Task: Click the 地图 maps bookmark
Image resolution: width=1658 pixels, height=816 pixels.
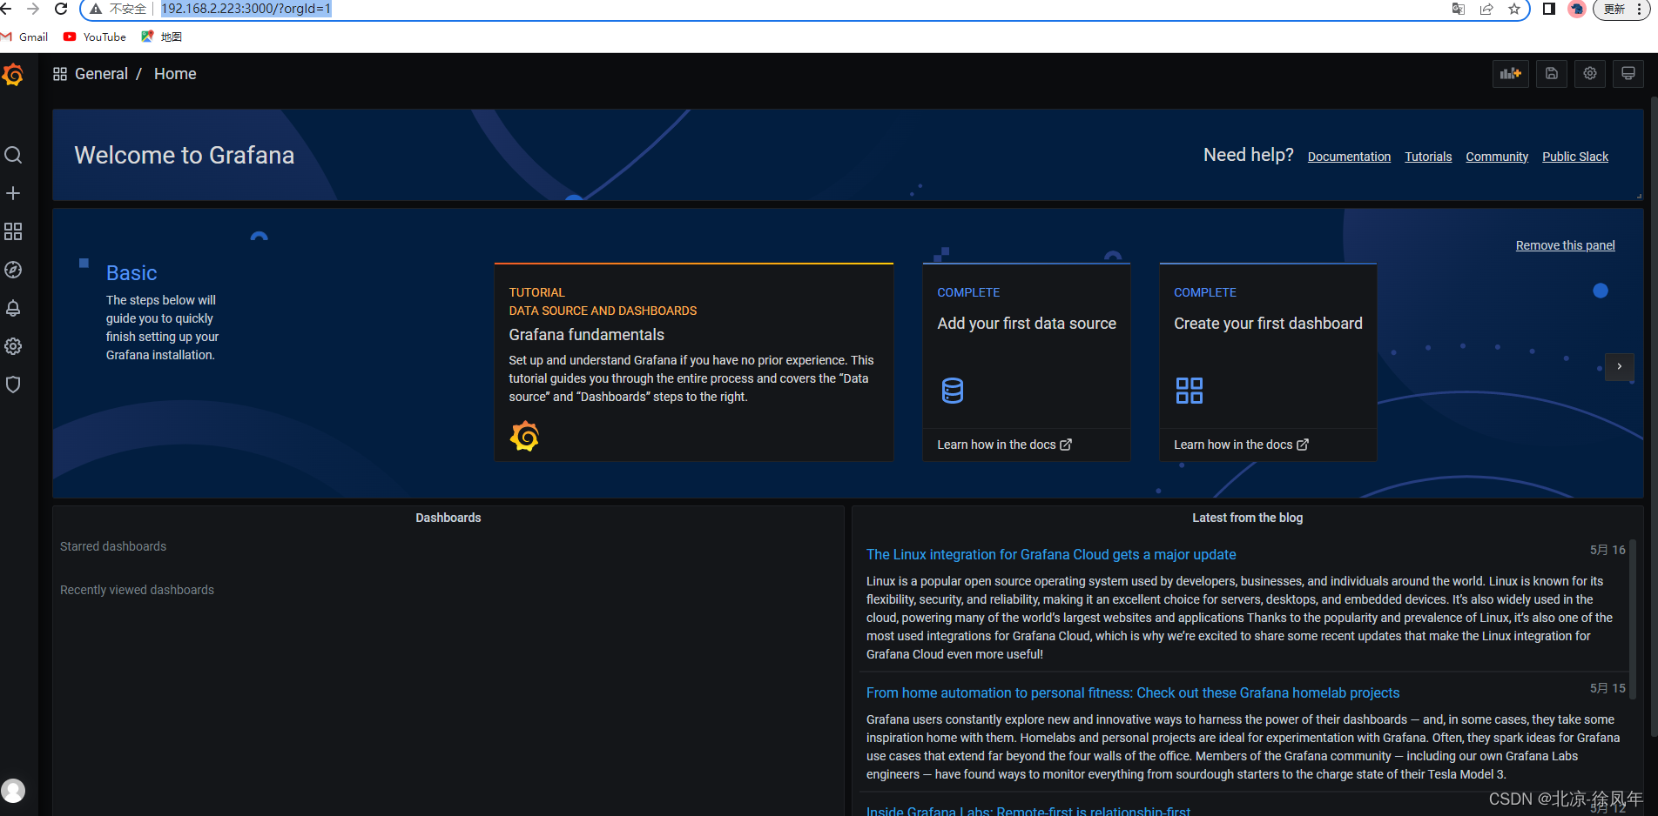Action: click(162, 37)
